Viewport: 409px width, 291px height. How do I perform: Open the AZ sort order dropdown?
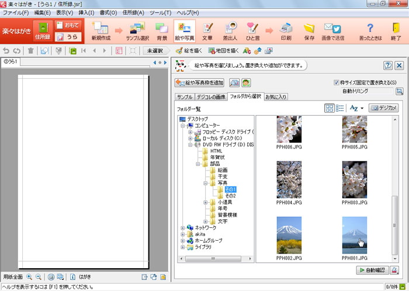356,108
